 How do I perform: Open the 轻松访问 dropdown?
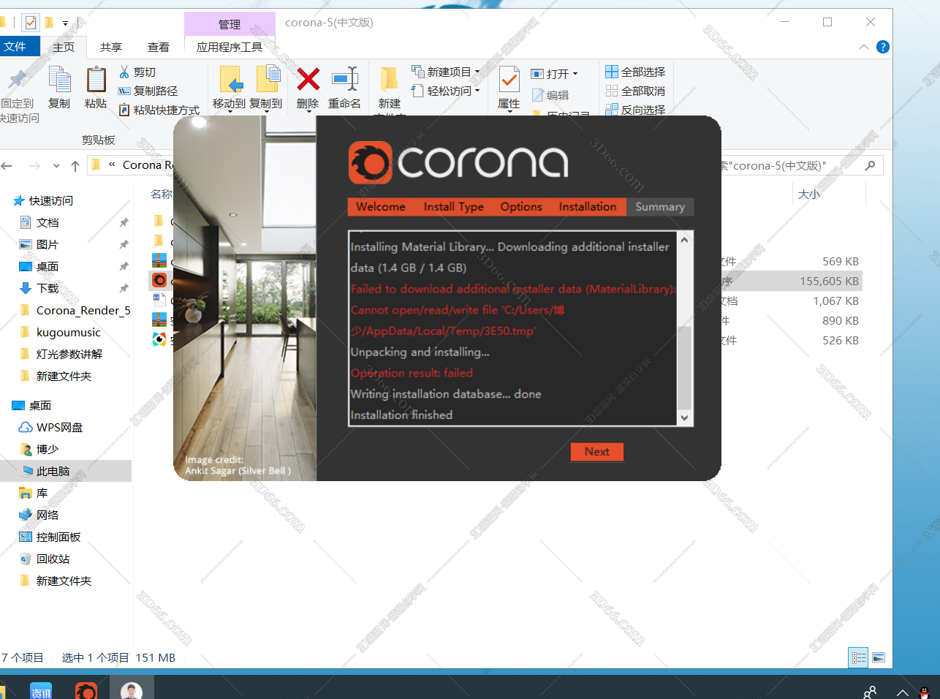[446, 91]
